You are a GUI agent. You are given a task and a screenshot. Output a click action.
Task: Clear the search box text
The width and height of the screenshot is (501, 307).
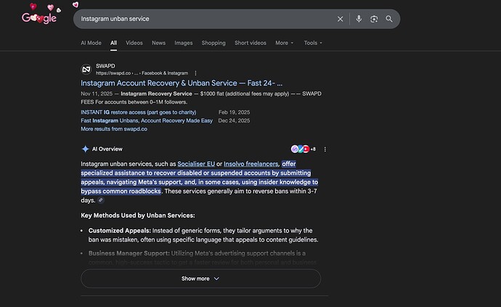(x=341, y=19)
